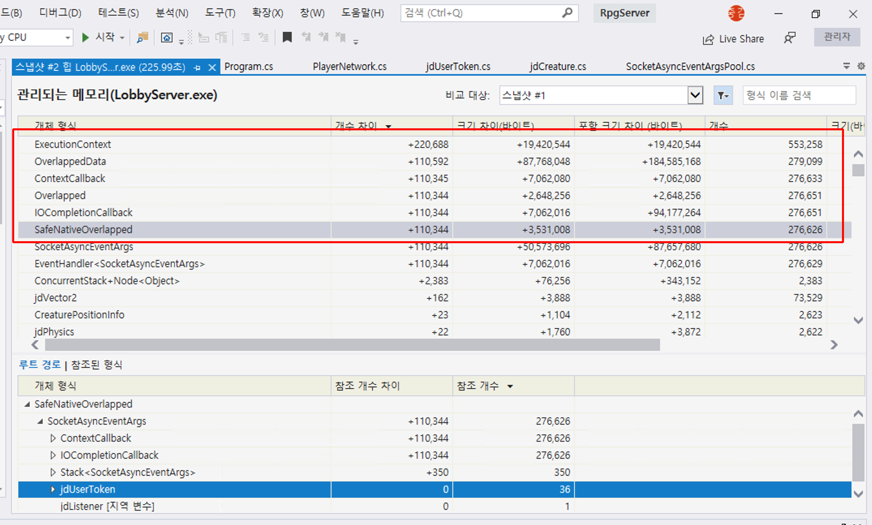
Task: Click scroll right arrow of object table
Action: click(x=834, y=345)
